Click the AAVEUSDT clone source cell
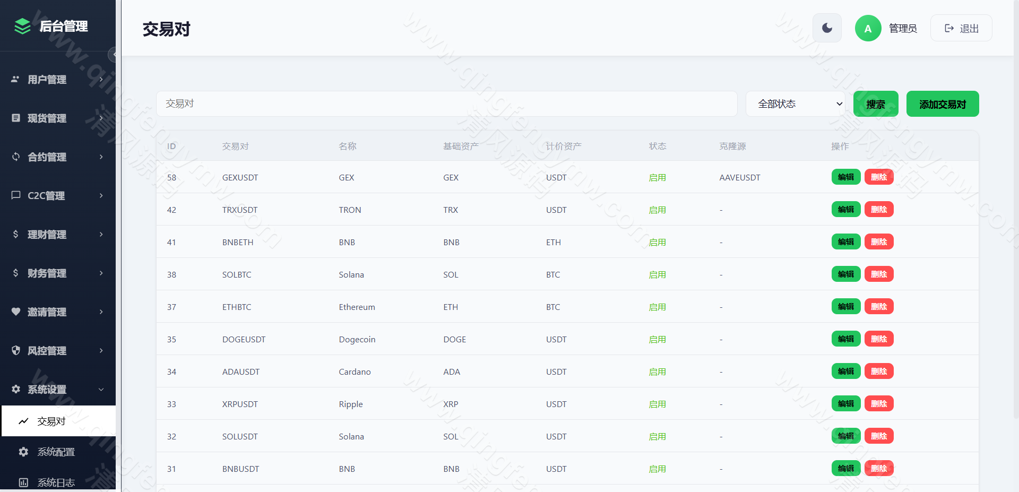 (740, 177)
